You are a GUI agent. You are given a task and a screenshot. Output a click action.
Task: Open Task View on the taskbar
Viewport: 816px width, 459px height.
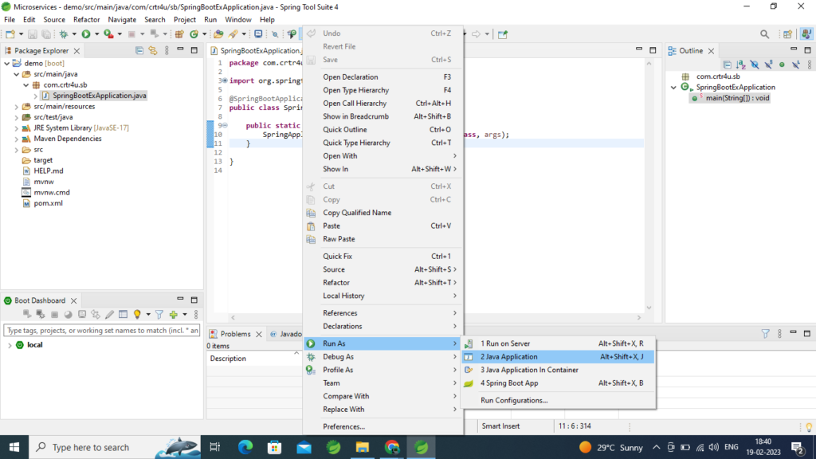(215, 447)
